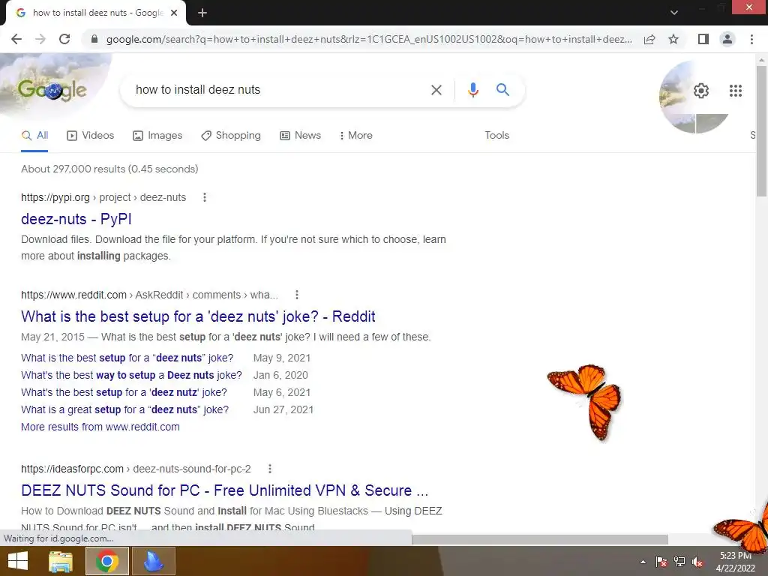This screenshot has width=768, height=576.
Task: Click the URL address bar
Action: (369, 39)
